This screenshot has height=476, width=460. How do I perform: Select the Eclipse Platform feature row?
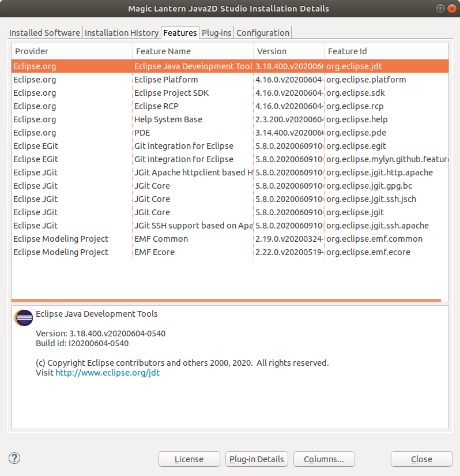[x=230, y=80]
